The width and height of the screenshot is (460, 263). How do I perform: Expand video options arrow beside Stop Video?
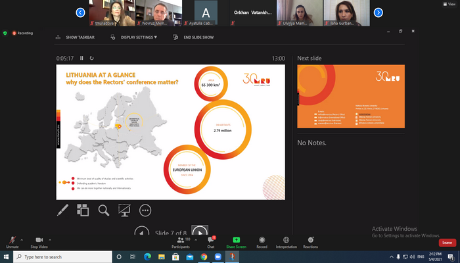(51, 239)
